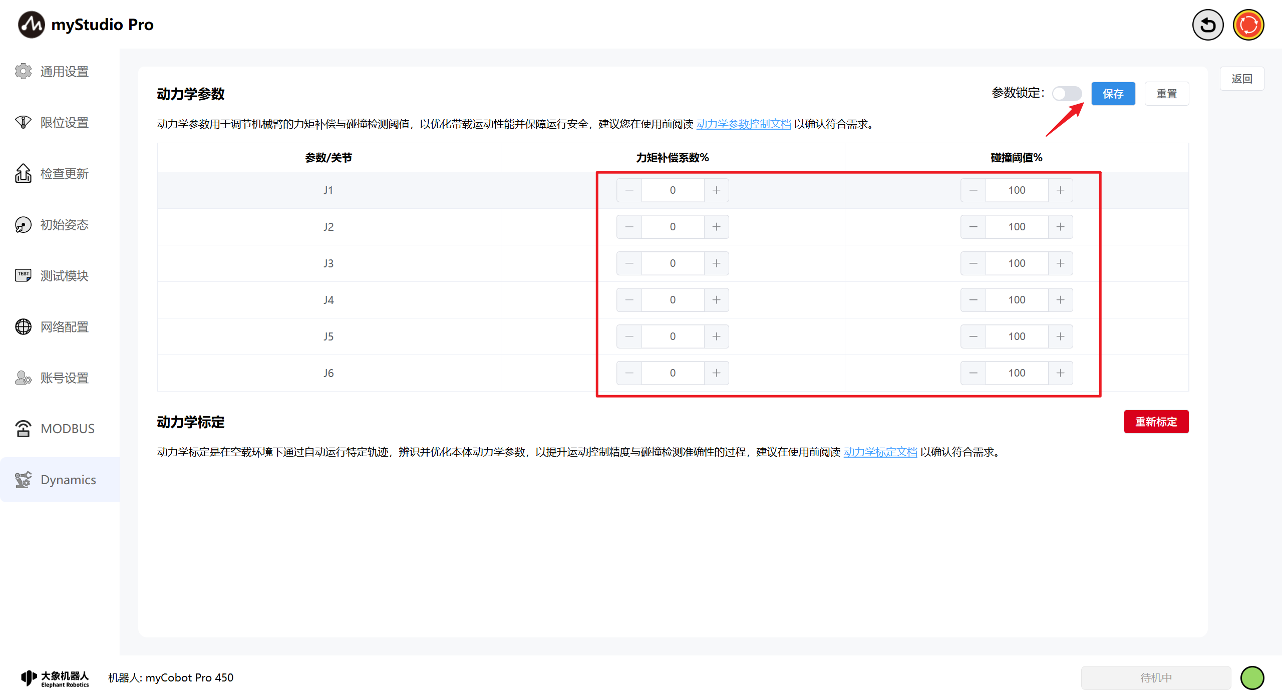Toggle the 参数锁定 switch
This screenshot has height=700, width=1282.
1067,94
